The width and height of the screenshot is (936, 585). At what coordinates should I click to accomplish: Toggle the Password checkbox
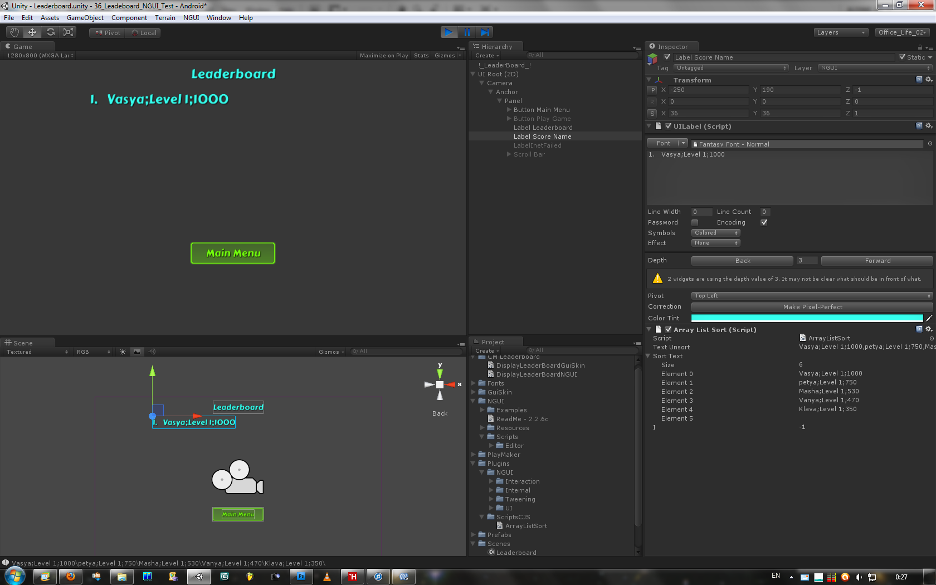pos(695,222)
